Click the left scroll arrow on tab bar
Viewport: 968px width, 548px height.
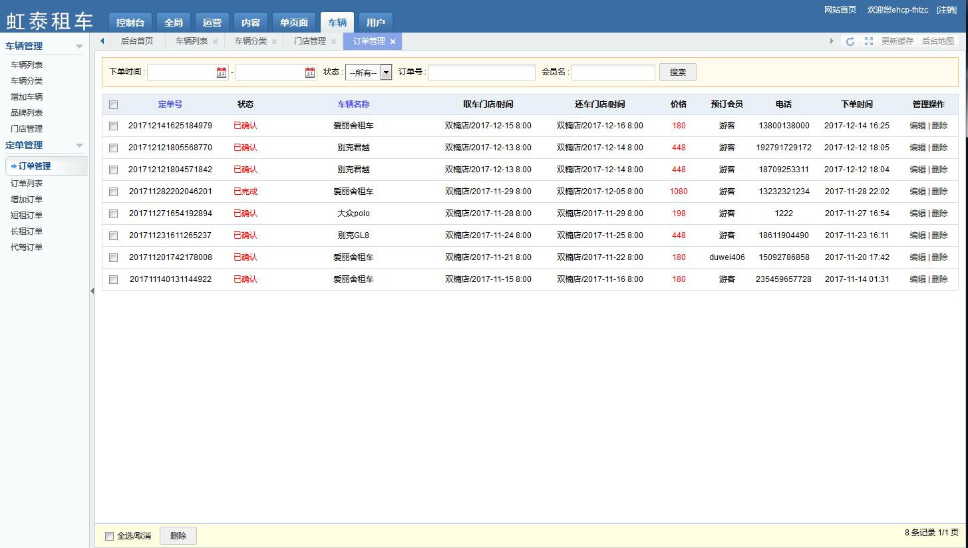[102, 41]
